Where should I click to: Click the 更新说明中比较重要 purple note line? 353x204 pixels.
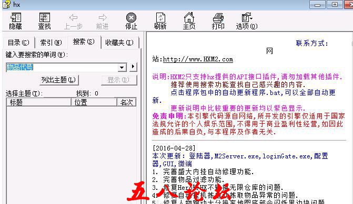point(238,108)
